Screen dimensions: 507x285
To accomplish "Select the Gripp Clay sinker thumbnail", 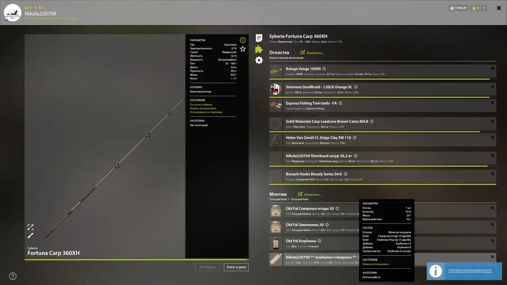I will point(276,140).
